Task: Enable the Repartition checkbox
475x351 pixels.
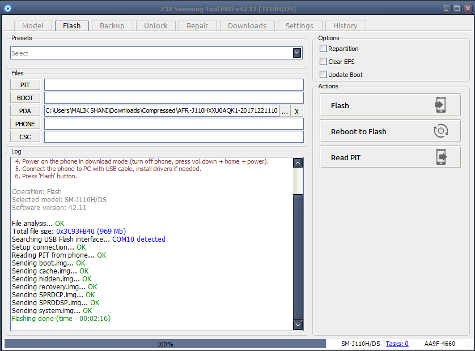Action: point(324,49)
